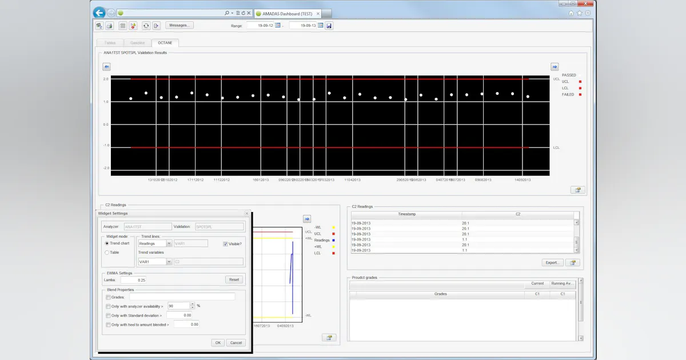Click the Grades text input field
Screen dimensions: 686x360
tap(182, 297)
